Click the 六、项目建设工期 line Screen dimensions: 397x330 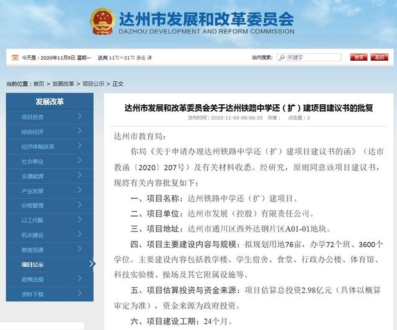pyautogui.click(x=182, y=321)
